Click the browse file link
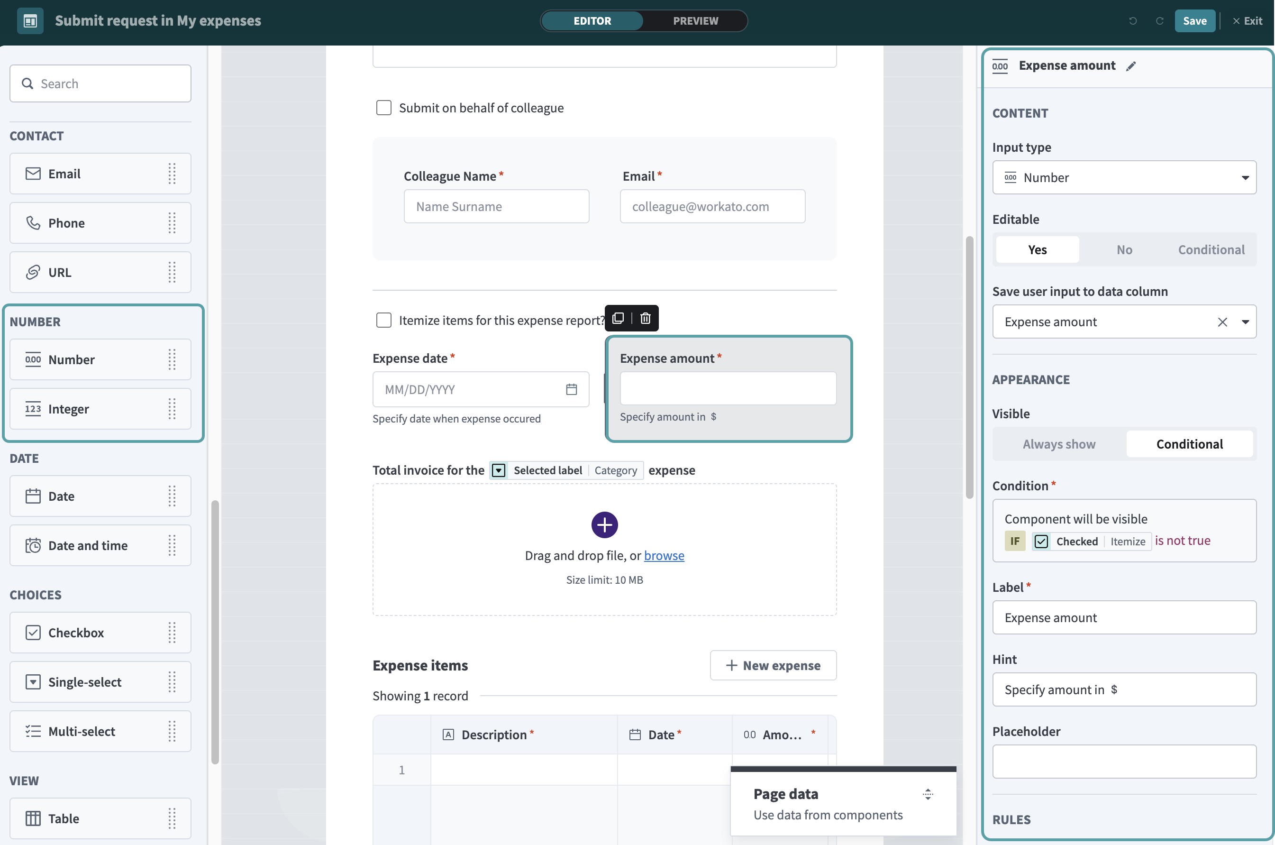 664,555
